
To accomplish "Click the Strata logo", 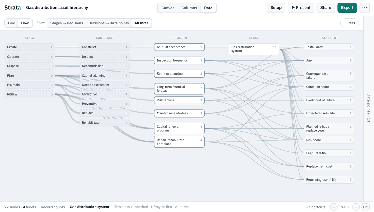I will [x=13, y=8].
